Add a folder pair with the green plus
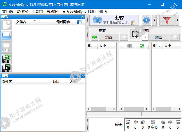This screenshot has height=132, width=182. pos(94,37)
